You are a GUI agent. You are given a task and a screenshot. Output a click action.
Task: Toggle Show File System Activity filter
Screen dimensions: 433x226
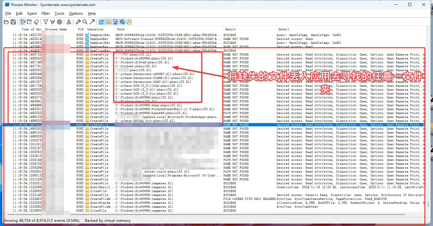108,22
